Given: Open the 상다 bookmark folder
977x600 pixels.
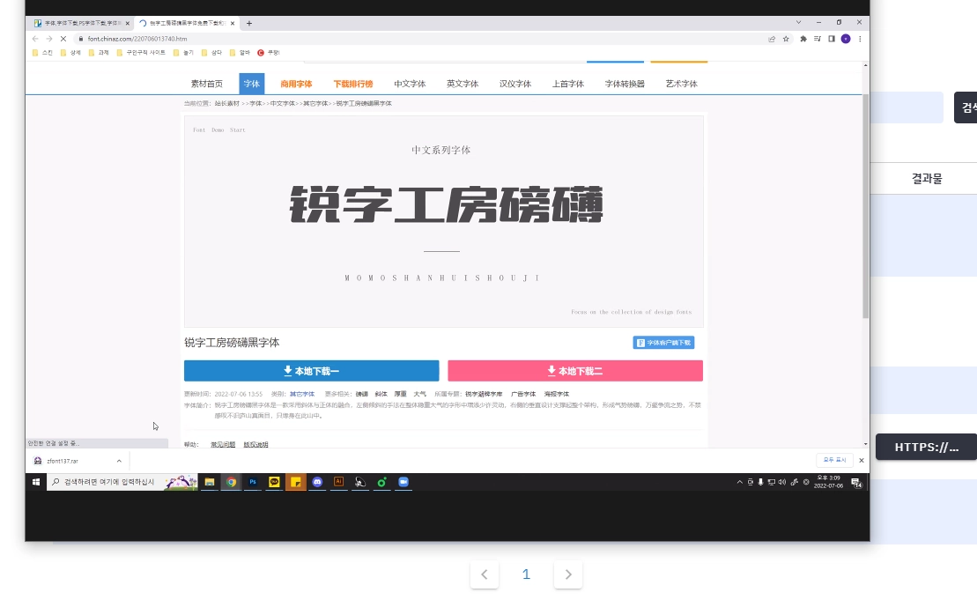Looking at the screenshot, I should tap(211, 53).
